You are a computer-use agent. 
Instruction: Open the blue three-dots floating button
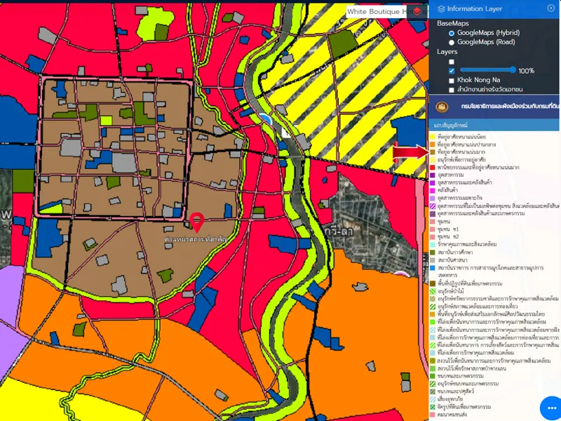(550, 408)
